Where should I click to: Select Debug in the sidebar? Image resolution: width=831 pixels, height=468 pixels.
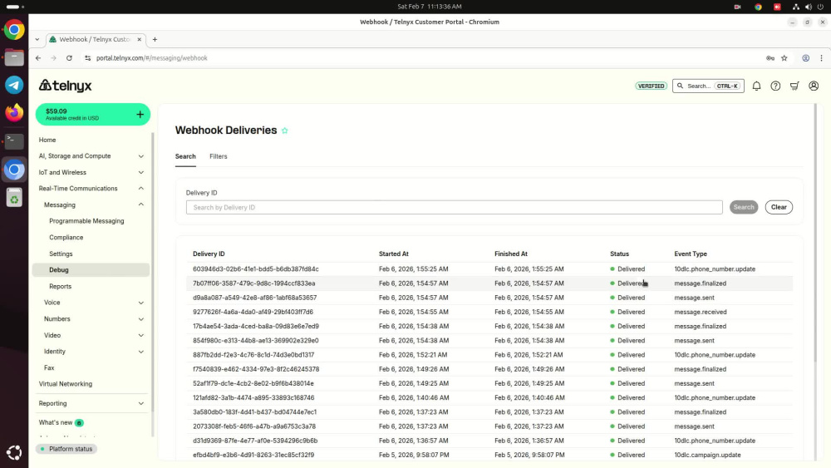point(91,270)
